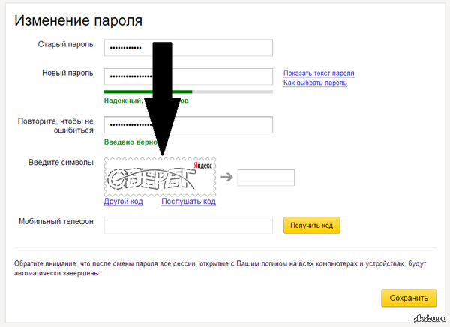Click the Старый пароль label
Image resolution: width=450 pixels, height=327 pixels.
click(66, 45)
